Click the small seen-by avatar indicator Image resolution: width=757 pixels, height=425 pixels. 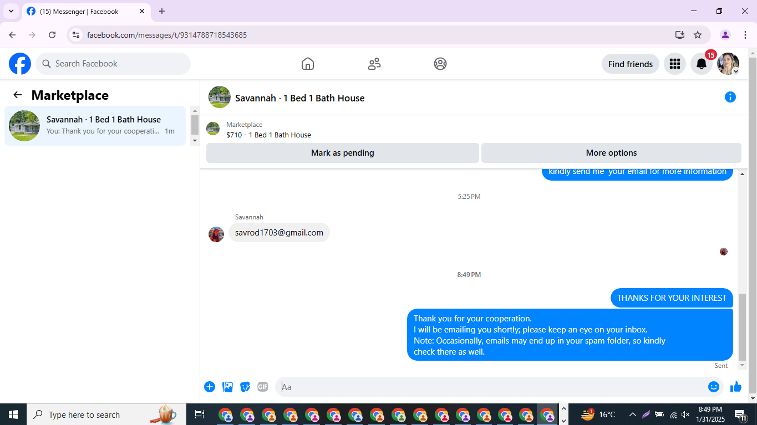point(724,252)
